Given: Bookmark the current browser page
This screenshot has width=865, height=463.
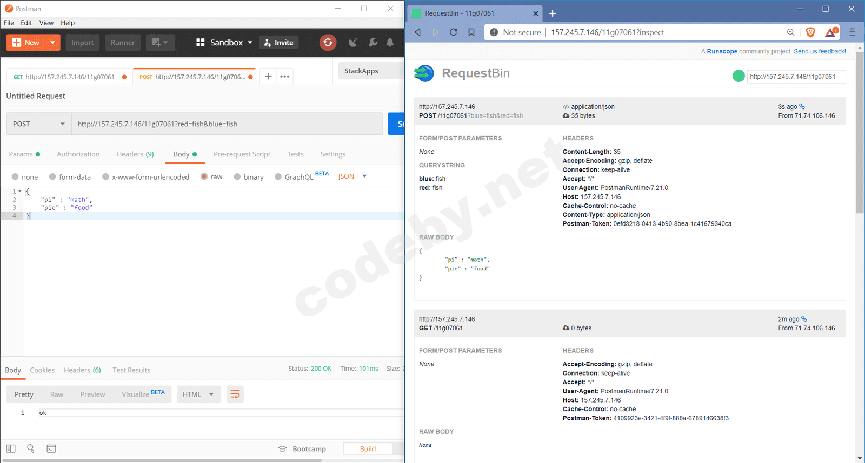Looking at the screenshot, I should click(x=471, y=32).
